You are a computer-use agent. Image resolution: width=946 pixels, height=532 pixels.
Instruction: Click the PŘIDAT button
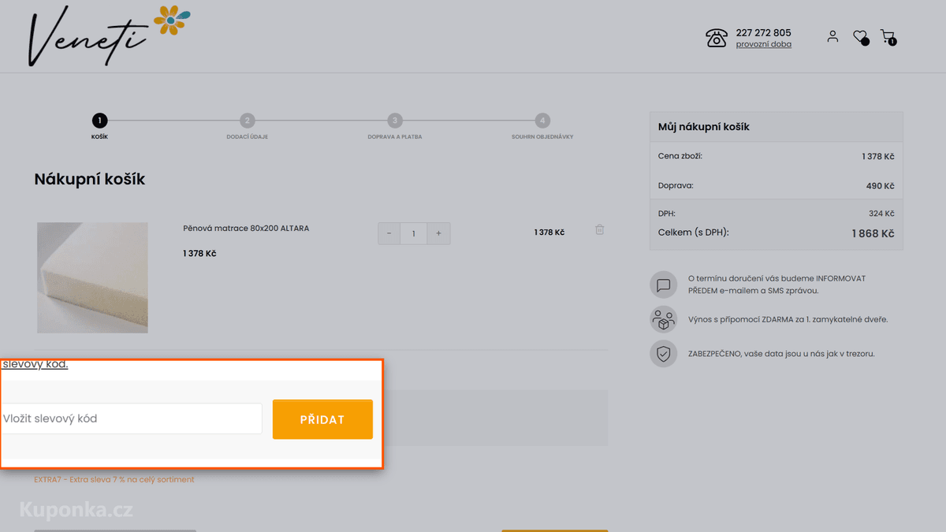(x=322, y=419)
